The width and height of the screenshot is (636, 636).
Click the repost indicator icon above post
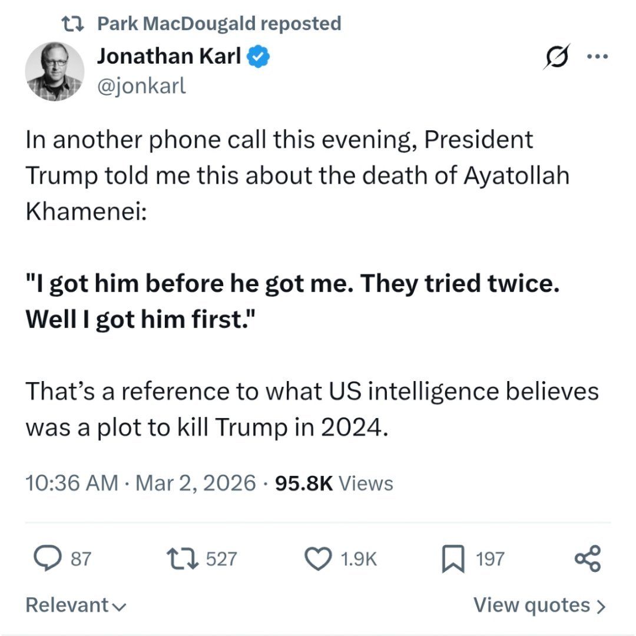(74, 24)
